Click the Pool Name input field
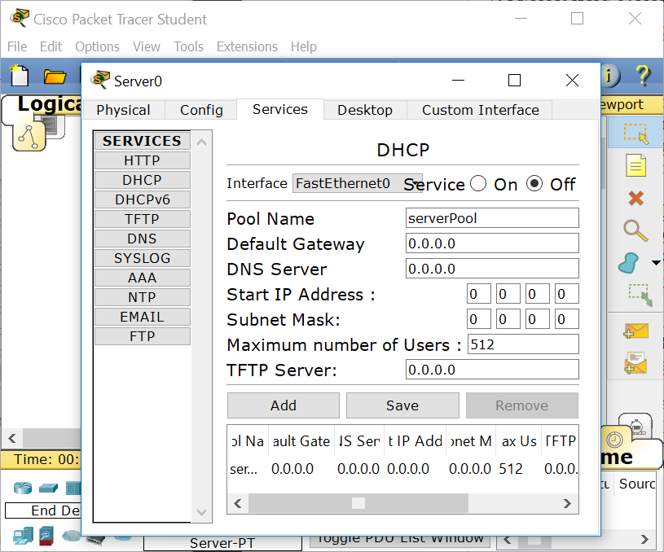 coord(492,218)
